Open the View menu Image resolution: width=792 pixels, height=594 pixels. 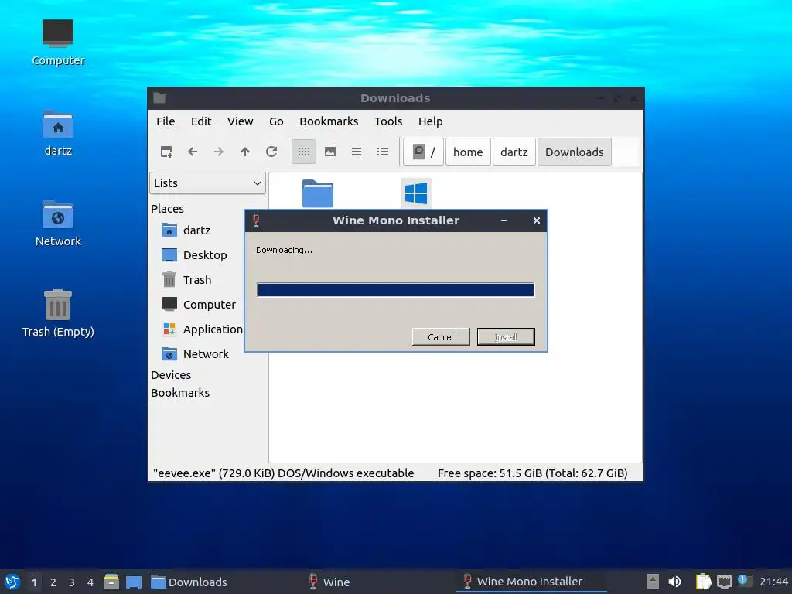point(240,121)
